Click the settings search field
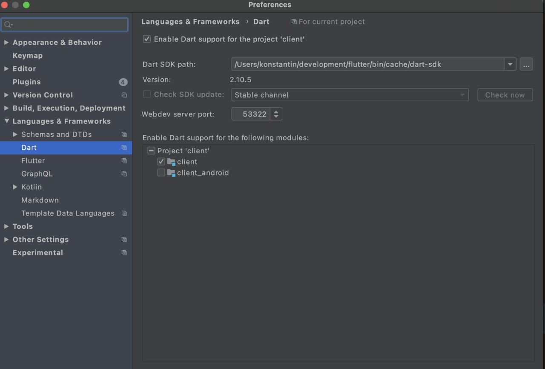Viewport: 545px width, 369px height. point(64,25)
